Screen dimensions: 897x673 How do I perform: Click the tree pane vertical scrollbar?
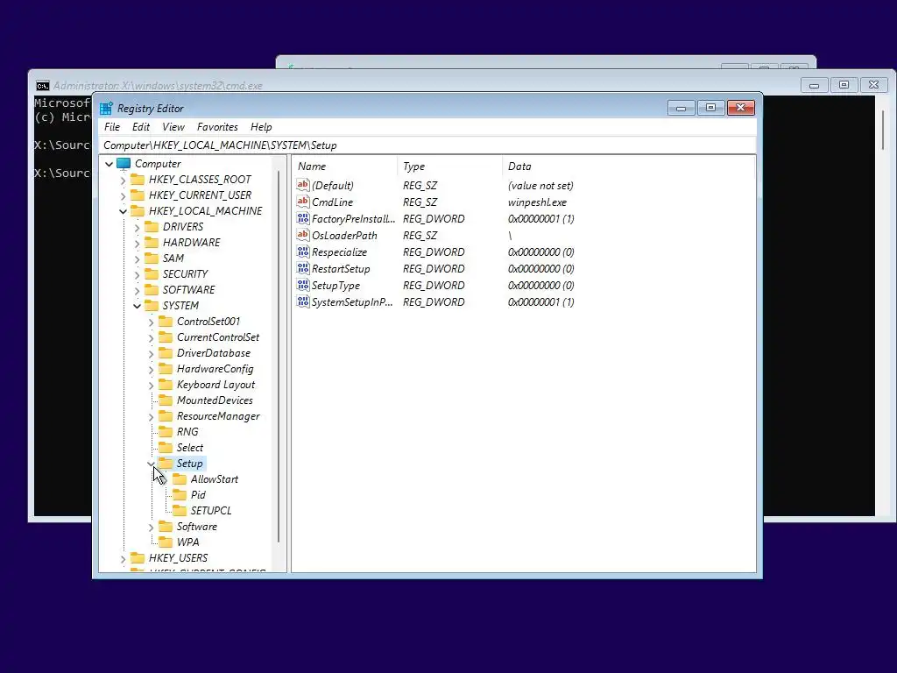(279, 357)
